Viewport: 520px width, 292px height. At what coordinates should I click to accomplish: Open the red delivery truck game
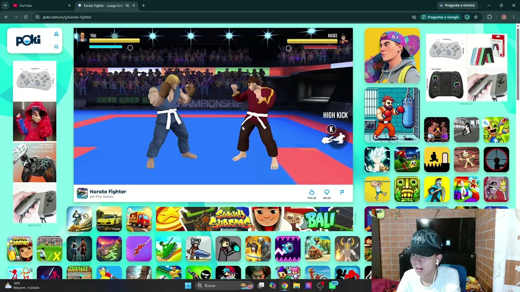[139, 219]
